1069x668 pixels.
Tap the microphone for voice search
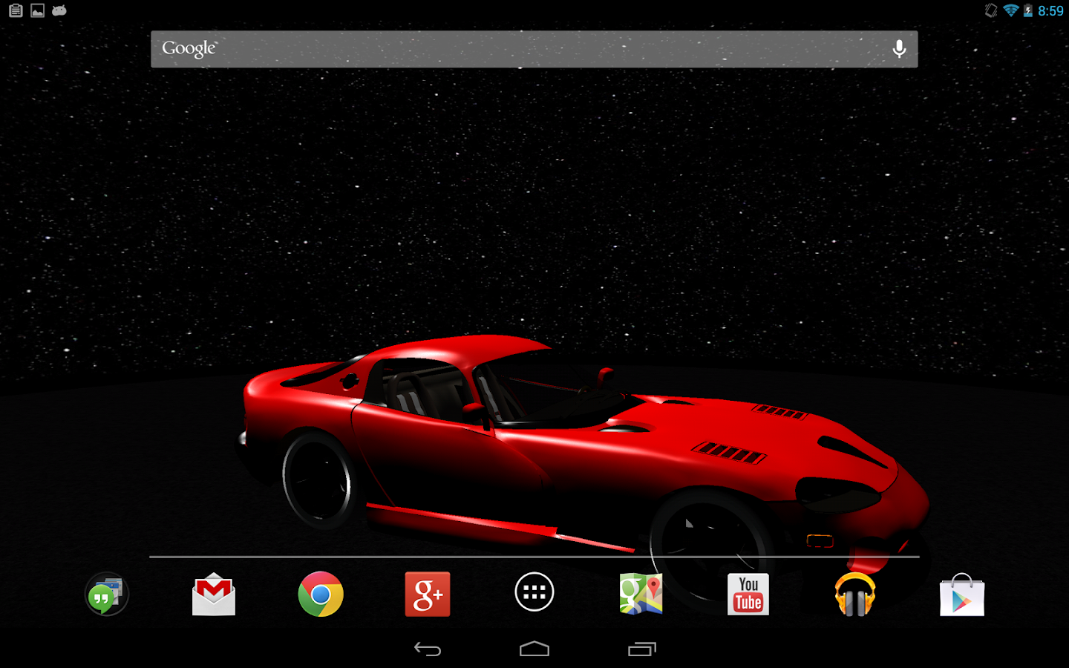point(899,49)
